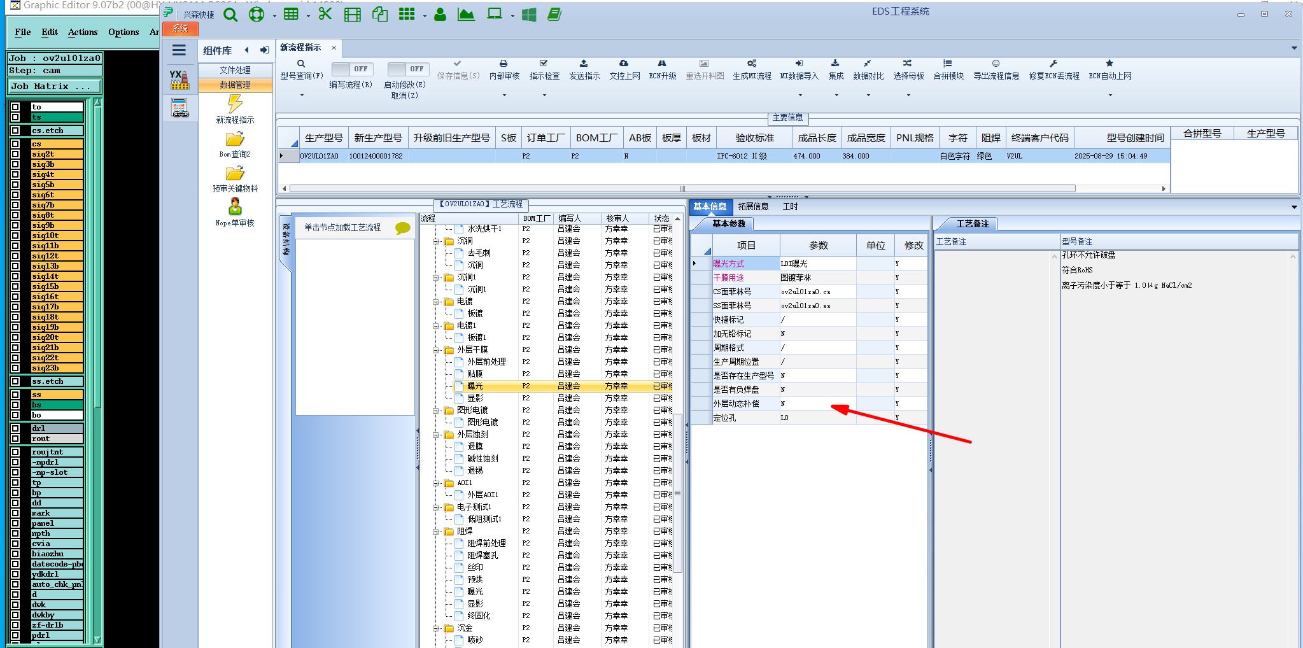This screenshot has width=1303, height=648.
Task: Open dropdown arrow under 数据对比
Action: point(868,95)
